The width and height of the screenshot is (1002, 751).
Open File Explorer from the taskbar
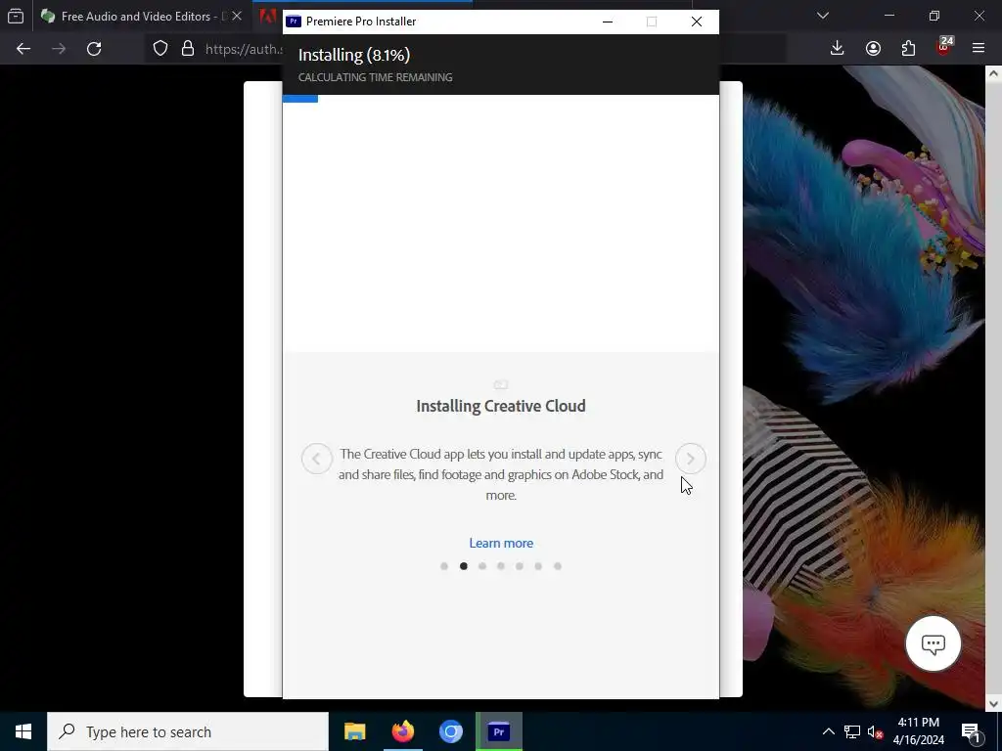point(354,731)
